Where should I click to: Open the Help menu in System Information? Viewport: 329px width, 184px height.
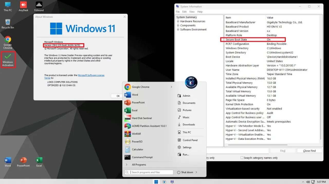click(200, 12)
